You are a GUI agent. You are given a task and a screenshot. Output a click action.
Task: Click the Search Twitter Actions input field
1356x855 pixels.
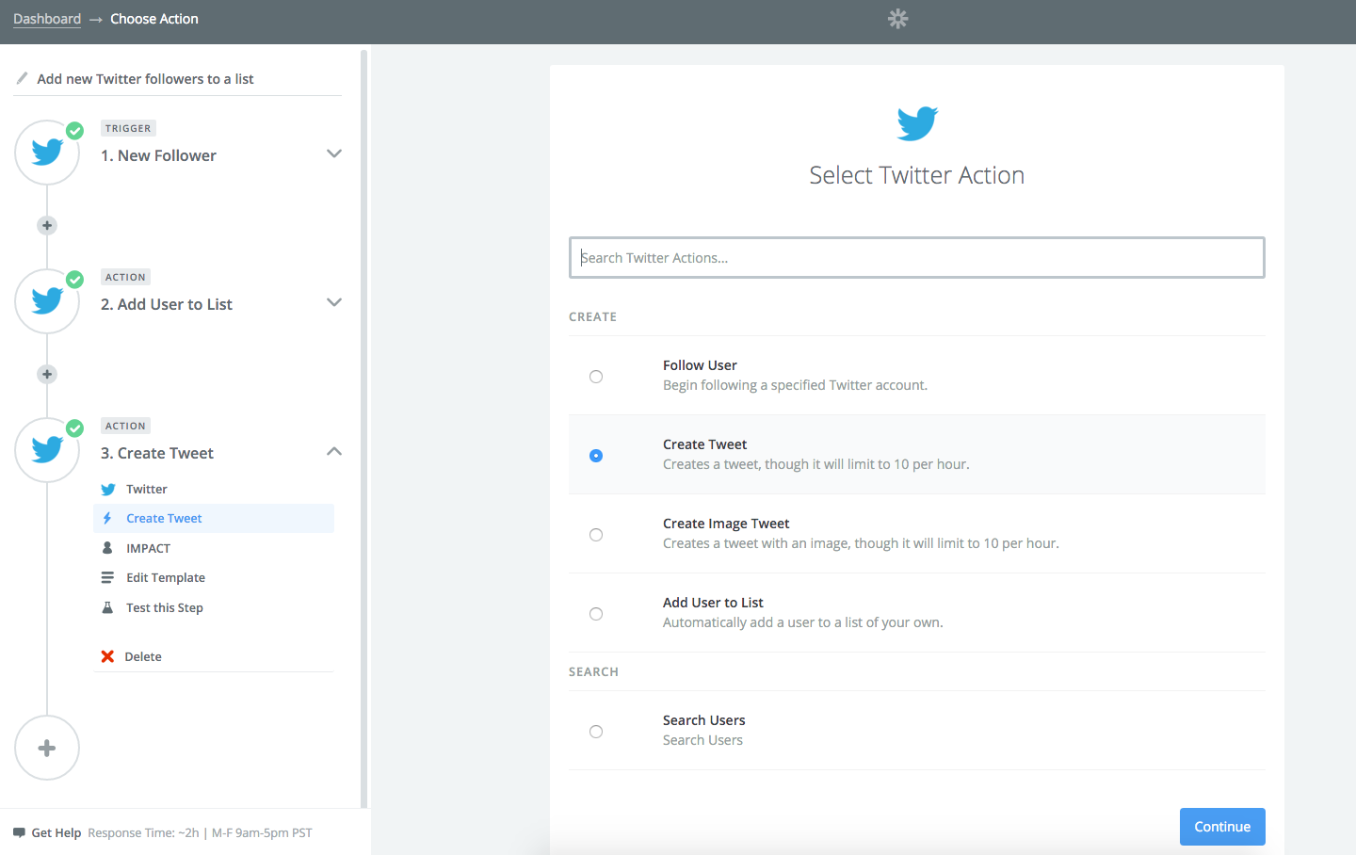(x=917, y=258)
